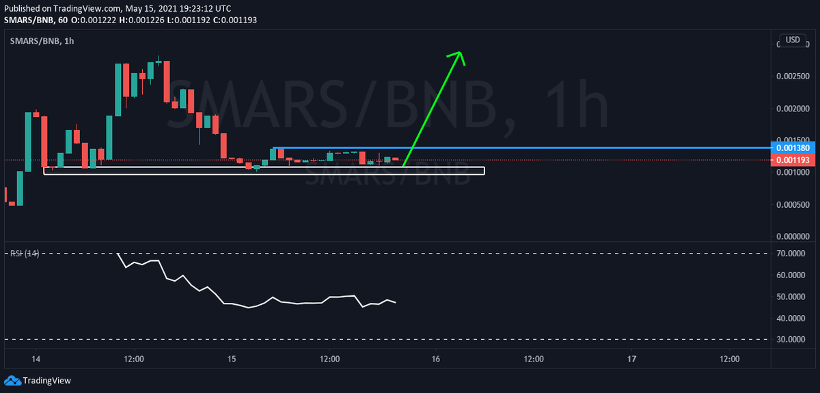Click date 17 on the time axis
Screen dimensions: 820x393
(x=631, y=358)
